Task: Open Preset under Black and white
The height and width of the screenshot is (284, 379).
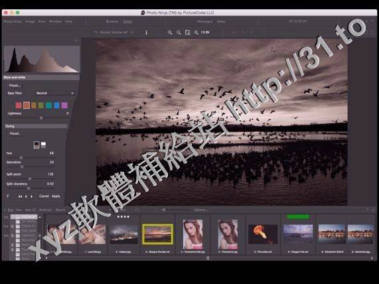Action: pyautogui.click(x=15, y=86)
